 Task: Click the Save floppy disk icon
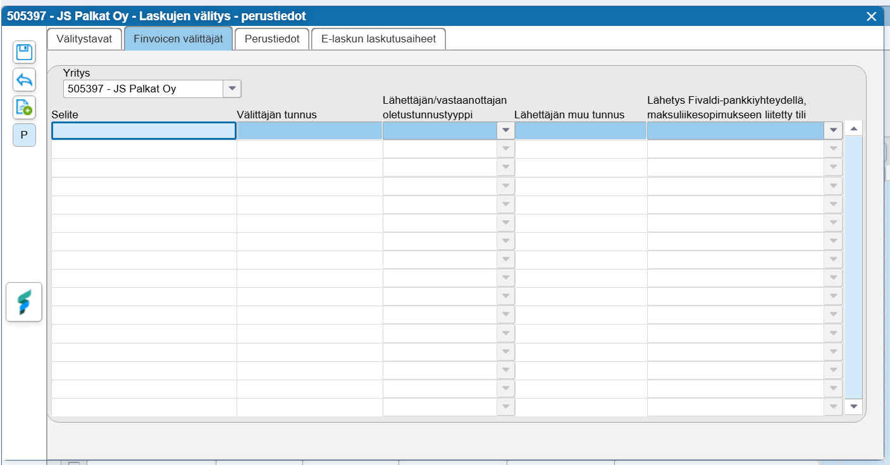tap(25, 52)
